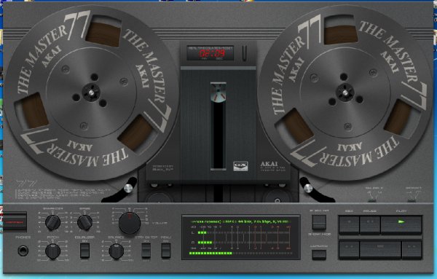Click the Balance rotary knob
The width and height of the screenshot is (437, 279).
pyautogui.click(x=116, y=251)
